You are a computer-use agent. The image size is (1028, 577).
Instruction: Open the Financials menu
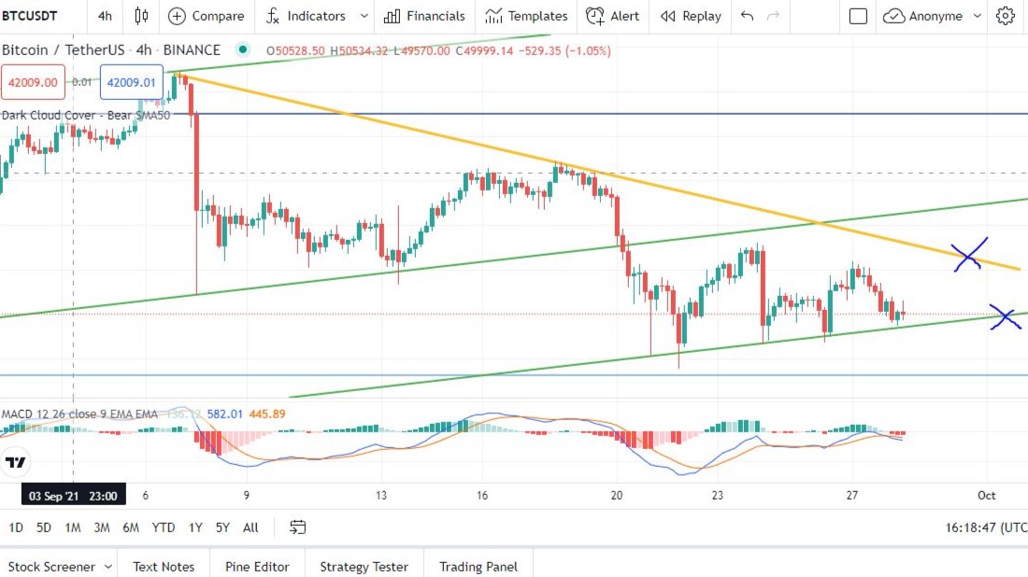pos(424,16)
